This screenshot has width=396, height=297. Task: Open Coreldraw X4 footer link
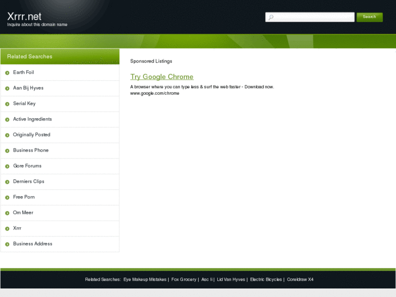click(x=300, y=280)
